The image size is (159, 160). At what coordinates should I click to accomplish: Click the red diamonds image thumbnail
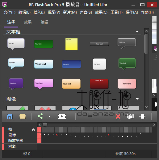pyautogui.click(x=45, y=108)
